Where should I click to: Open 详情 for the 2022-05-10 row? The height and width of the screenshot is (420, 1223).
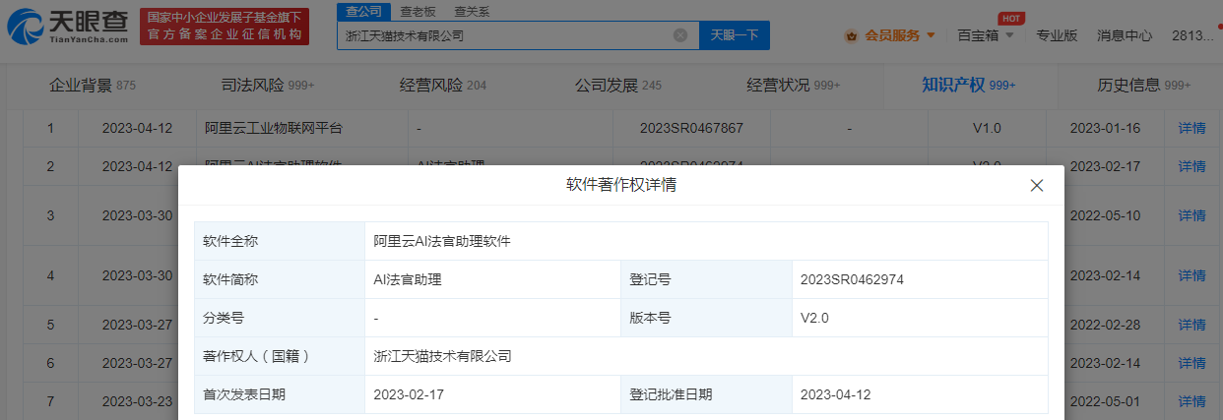(1192, 215)
